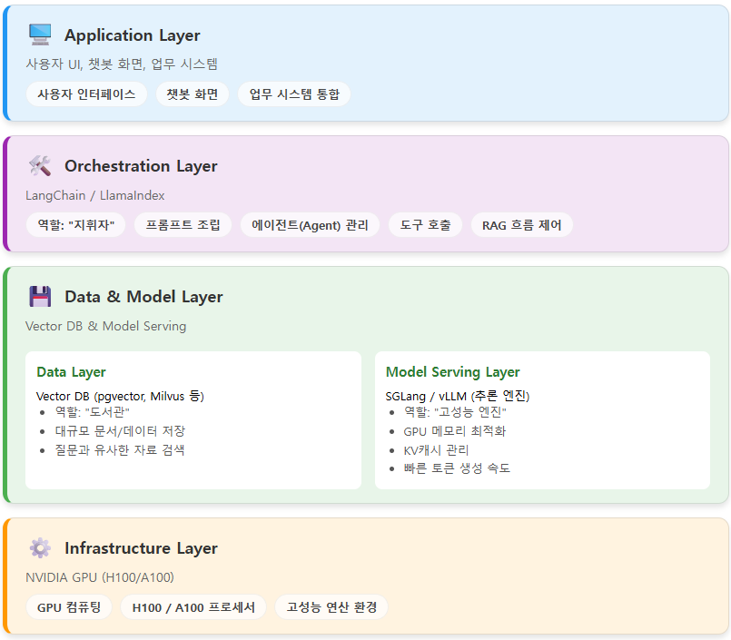This screenshot has width=731, height=640.
Task: Click the green Data Layer card heading
Action: pos(71,372)
